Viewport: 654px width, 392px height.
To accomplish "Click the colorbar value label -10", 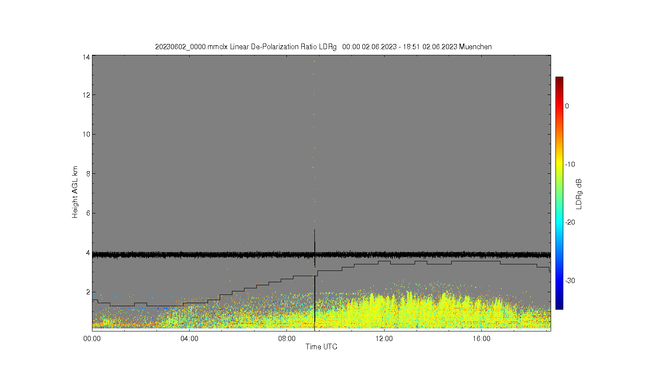I will point(570,164).
